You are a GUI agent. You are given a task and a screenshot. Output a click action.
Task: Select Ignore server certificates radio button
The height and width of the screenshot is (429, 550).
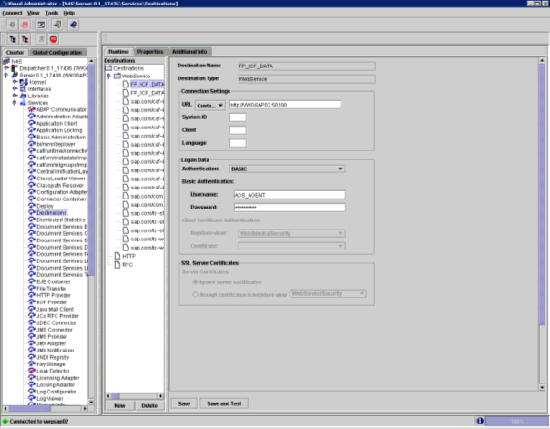(x=196, y=282)
